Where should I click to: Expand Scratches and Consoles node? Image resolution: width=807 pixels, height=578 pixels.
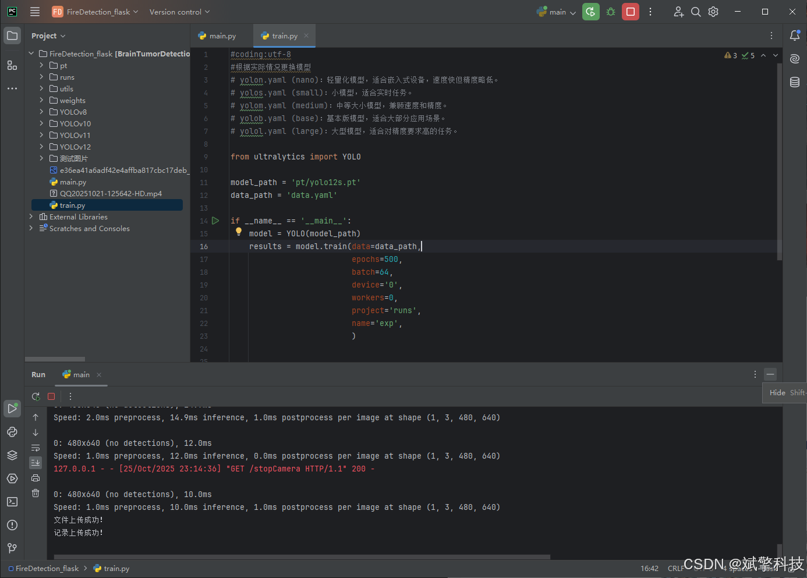coord(31,228)
